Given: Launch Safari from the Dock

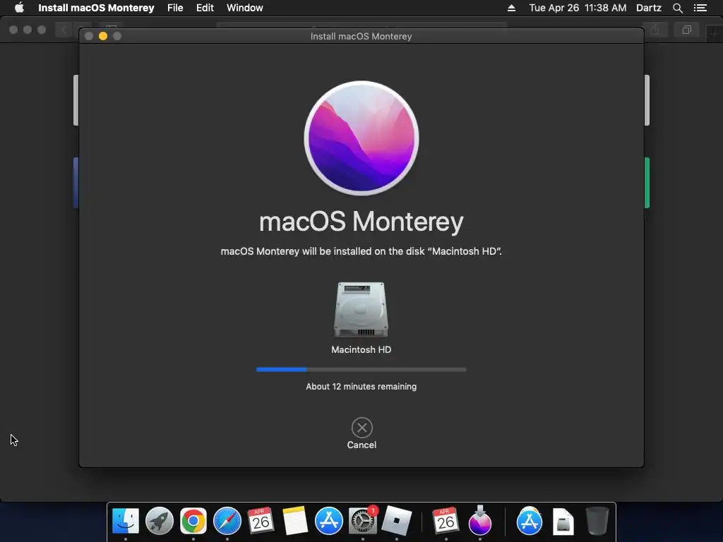Looking at the screenshot, I should (x=227, y=521).
